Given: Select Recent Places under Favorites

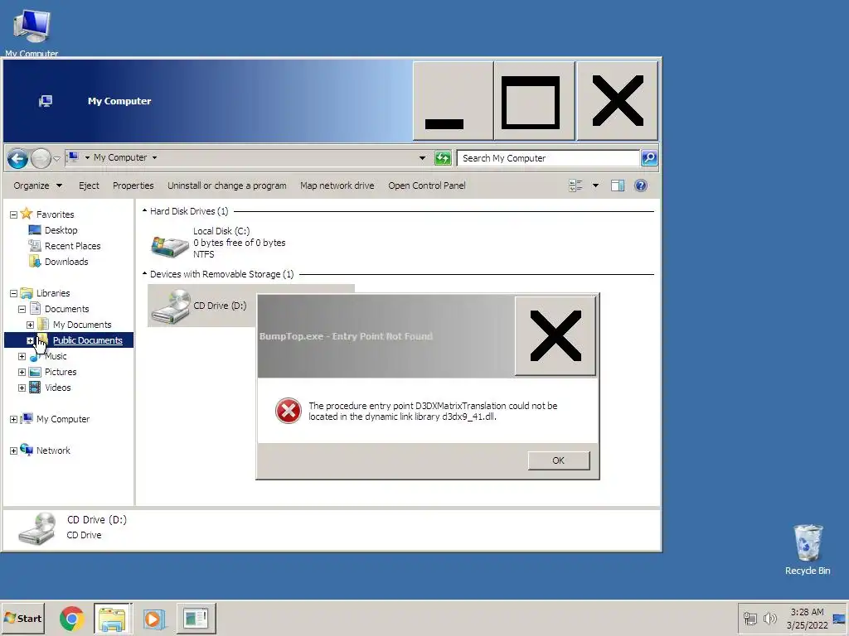Looking at the screenshot, I should point(73,246).
